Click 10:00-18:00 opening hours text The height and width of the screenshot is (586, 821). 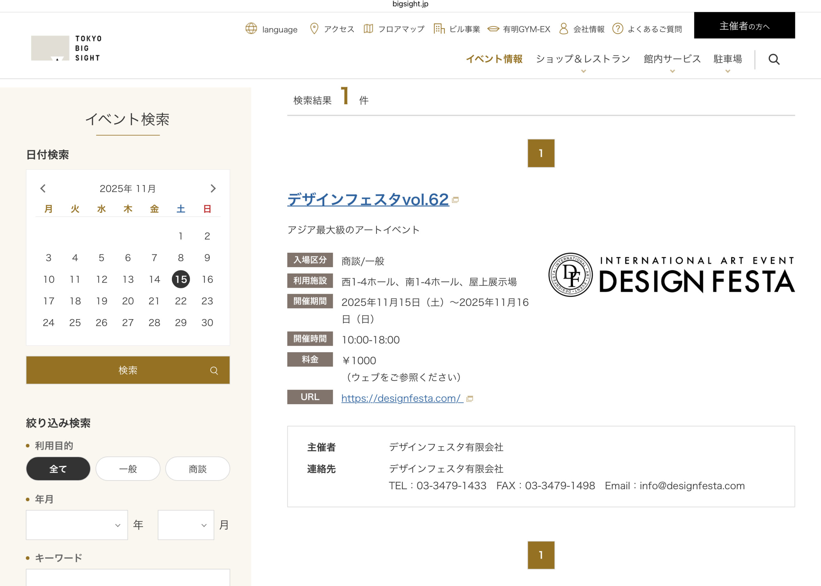pos(370,340)
